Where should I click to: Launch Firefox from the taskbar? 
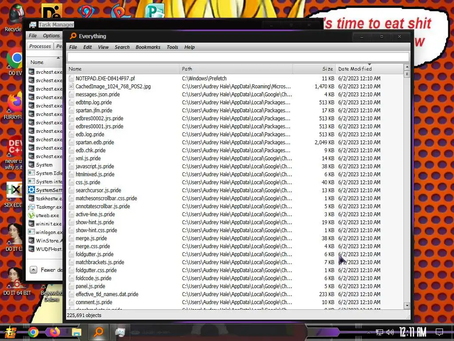[x=55, y=332]
